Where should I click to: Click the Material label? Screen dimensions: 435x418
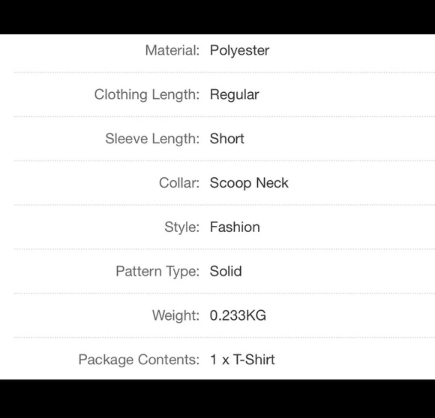pos(172,50)
